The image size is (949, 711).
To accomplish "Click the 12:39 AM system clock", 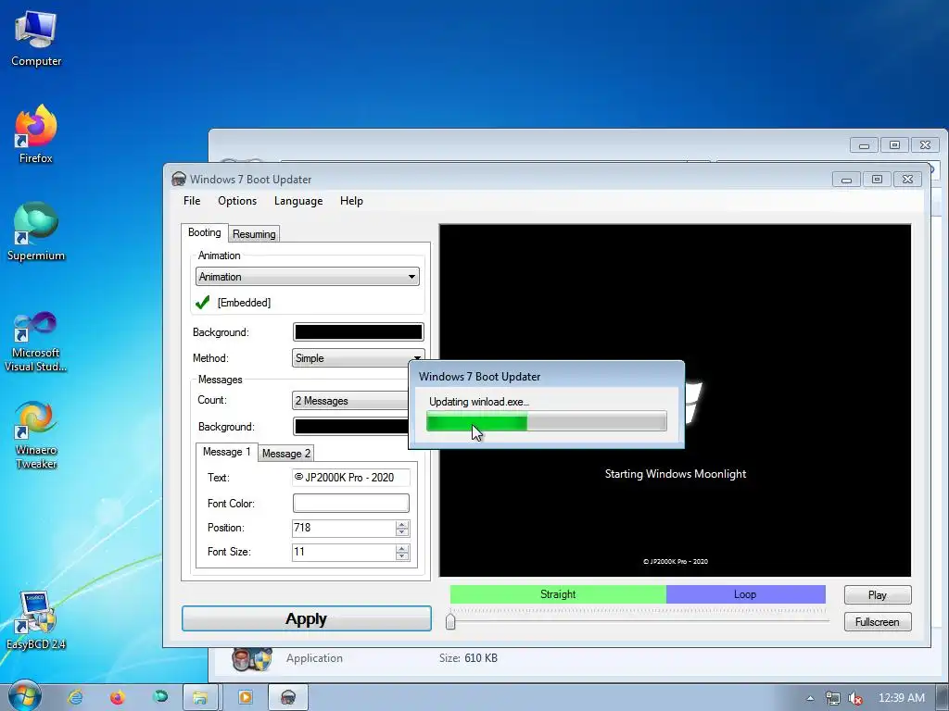I will coord(901,698).
